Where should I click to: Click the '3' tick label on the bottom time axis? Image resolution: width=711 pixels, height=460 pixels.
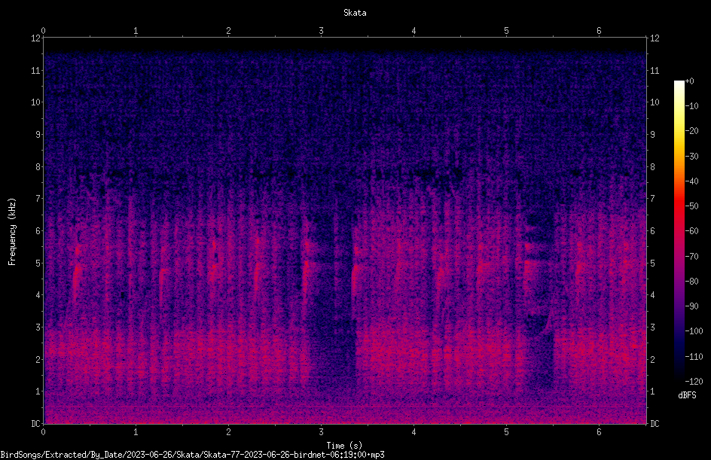(x=321, y=432)
